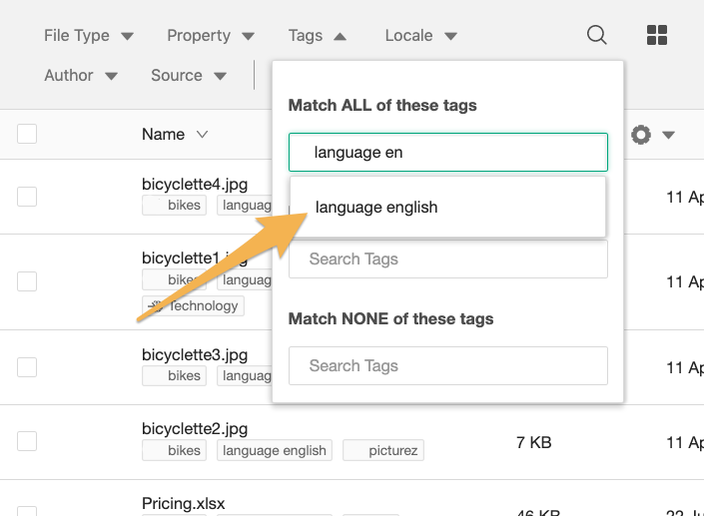Focus the Match NONE Search Tags field

coord(448,365)
